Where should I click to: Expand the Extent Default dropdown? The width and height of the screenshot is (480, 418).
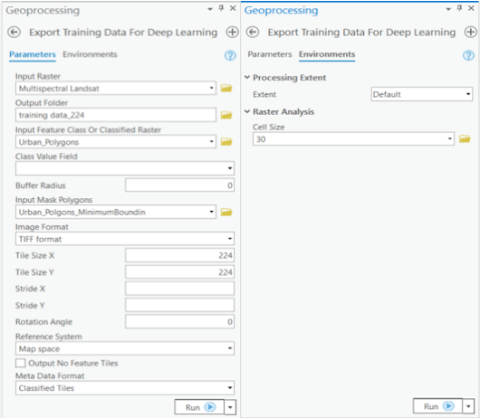click(422, 94)
